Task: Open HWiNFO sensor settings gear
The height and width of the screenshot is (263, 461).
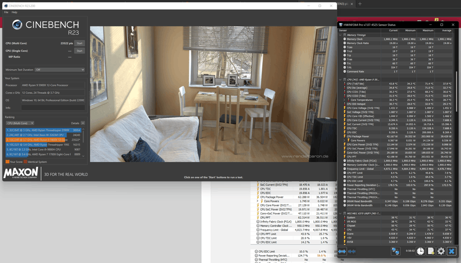Action: click(441, 251)
